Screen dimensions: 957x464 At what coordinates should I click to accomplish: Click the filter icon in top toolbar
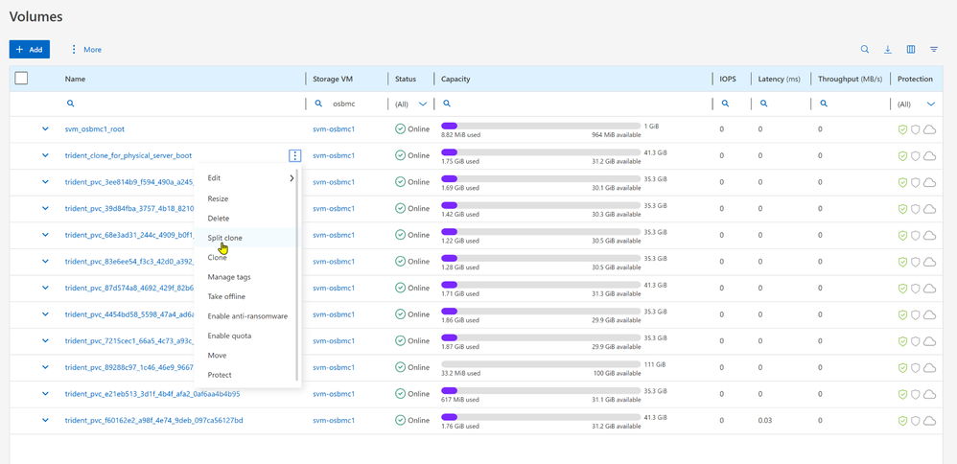933,49
